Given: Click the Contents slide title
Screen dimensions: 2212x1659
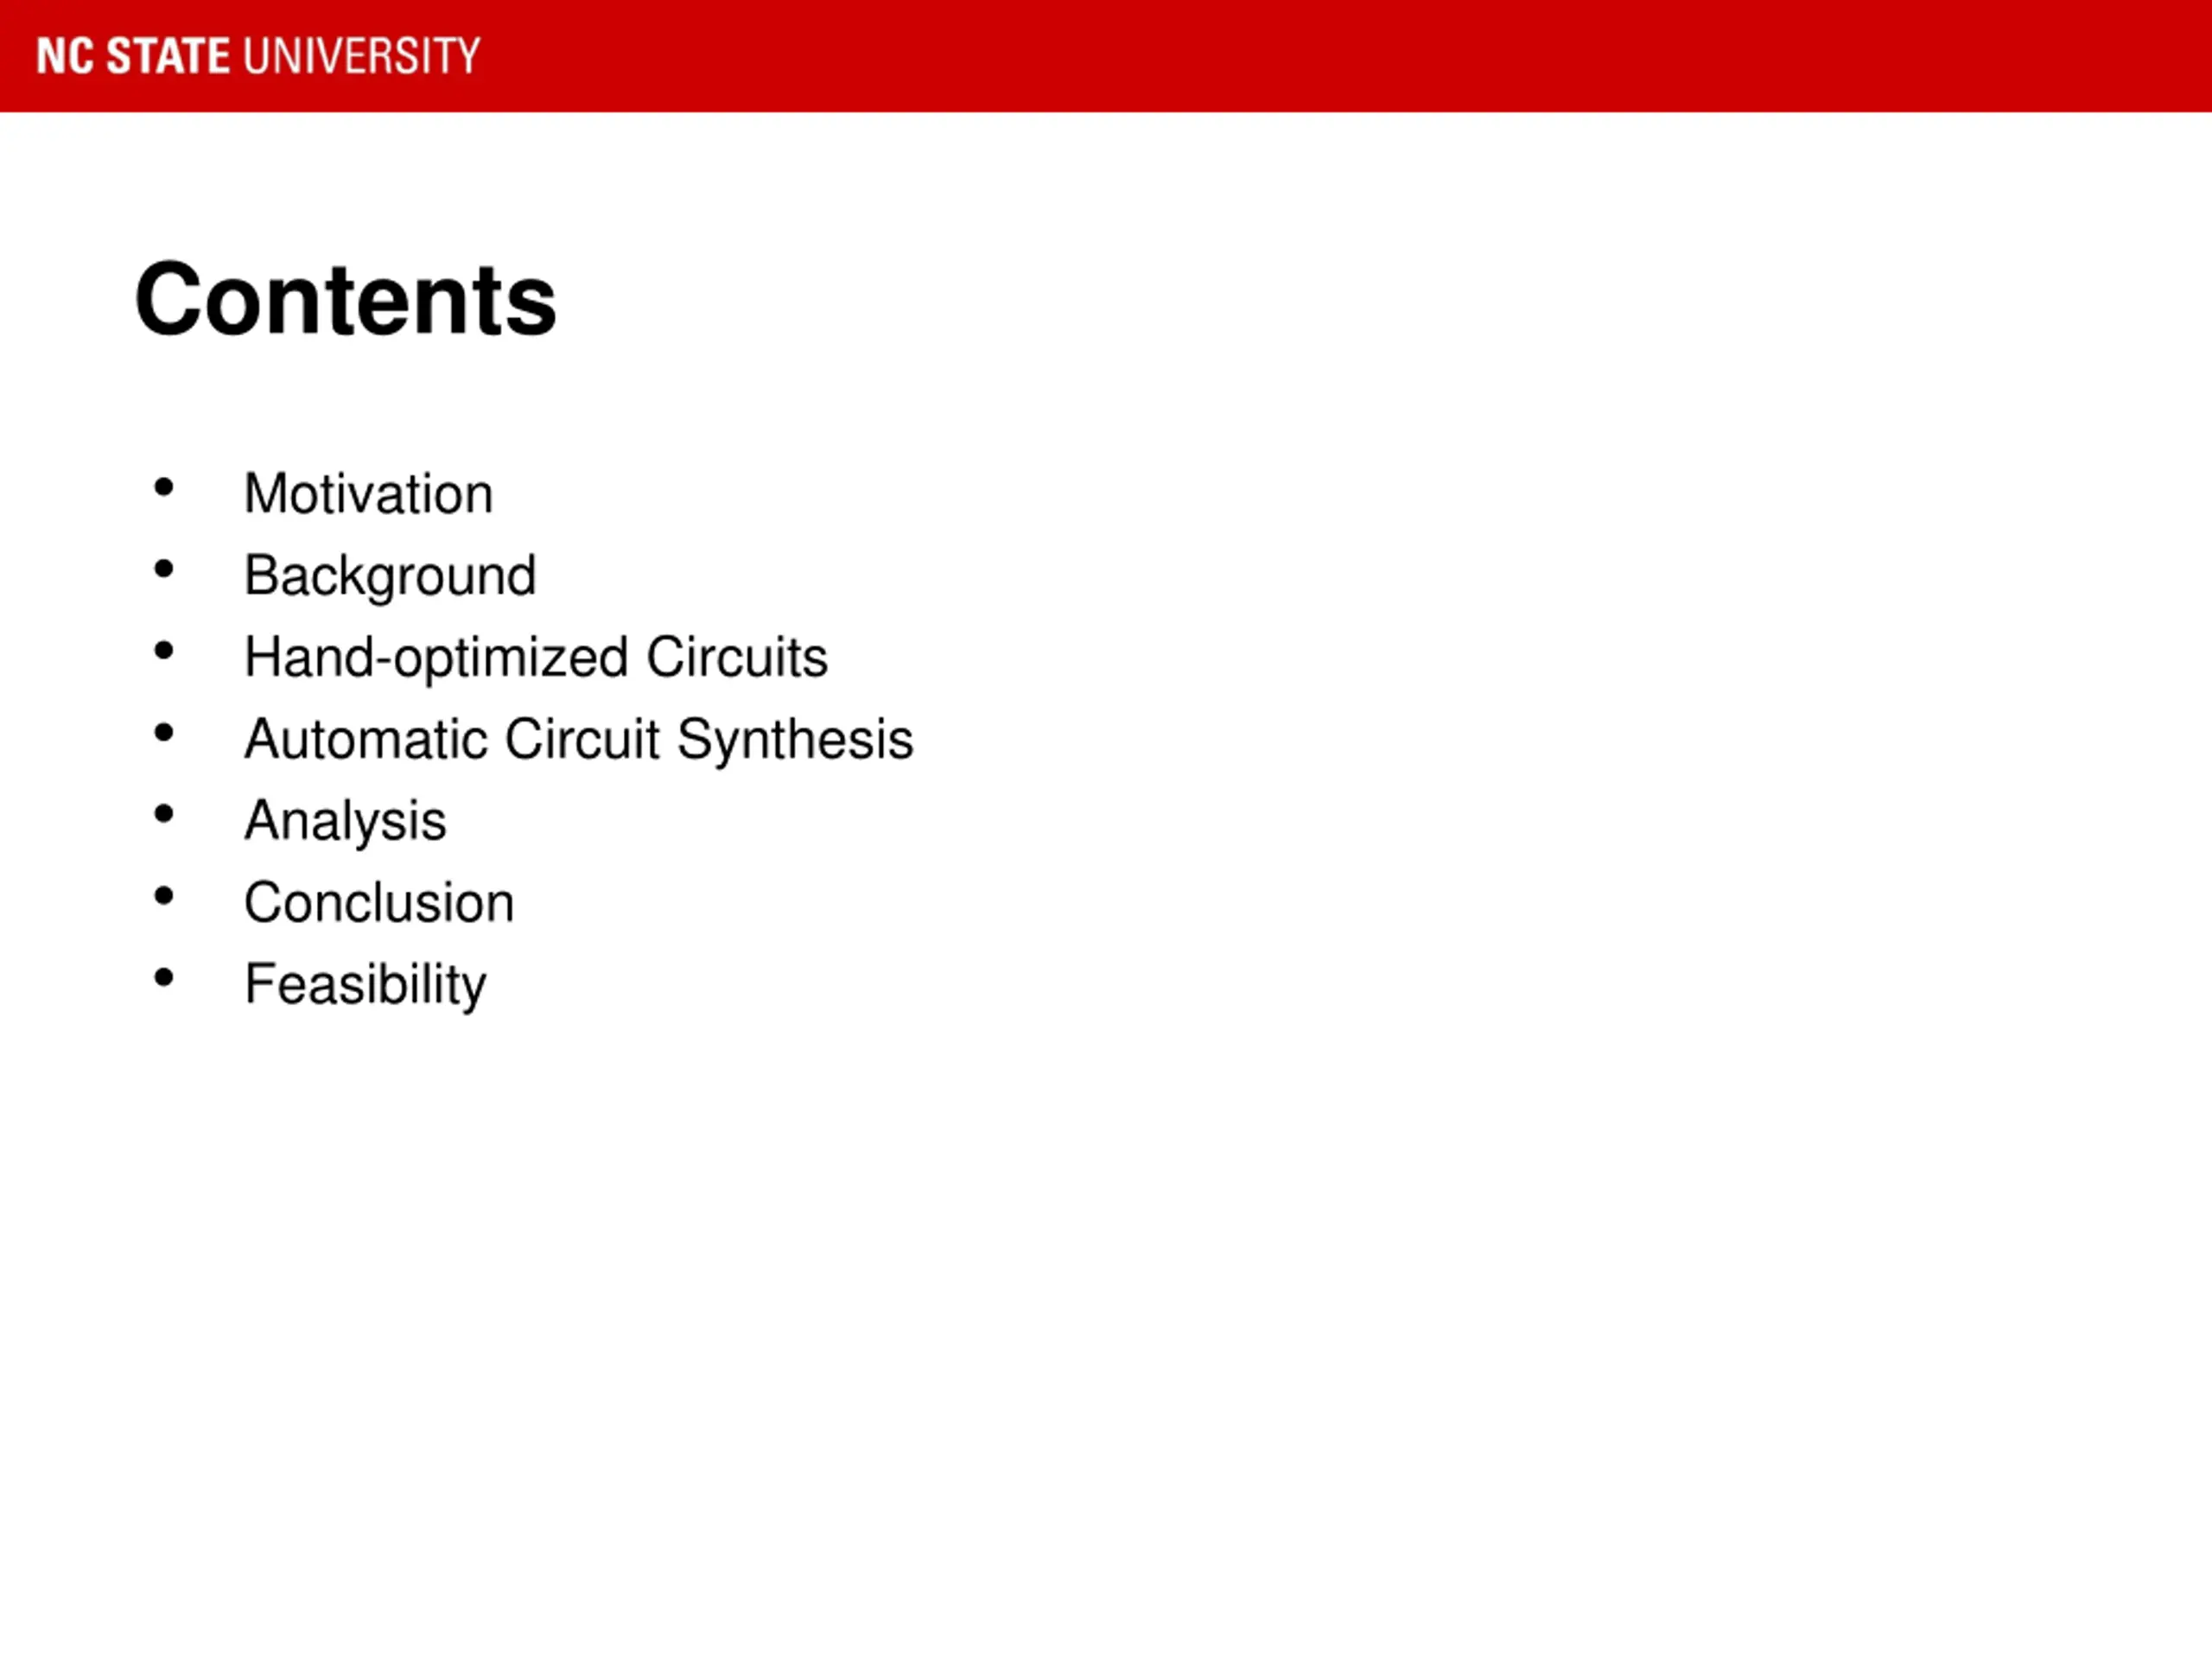Looking at the screenshot, I should [x=345, y=300].
